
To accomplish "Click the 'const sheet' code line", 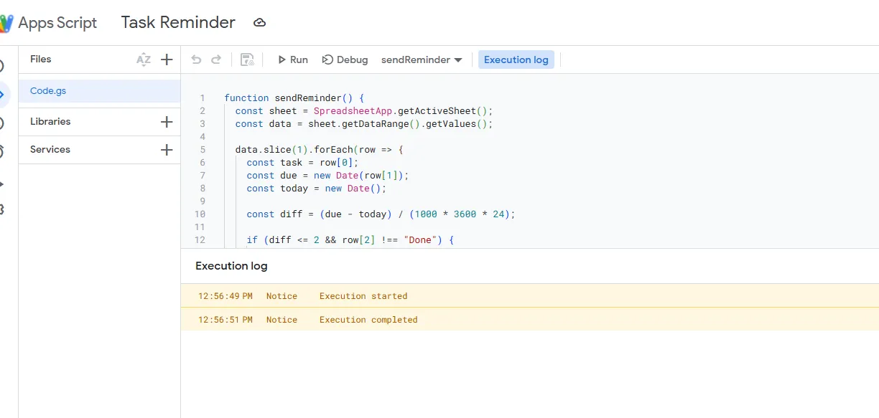I will click(364, 110).
